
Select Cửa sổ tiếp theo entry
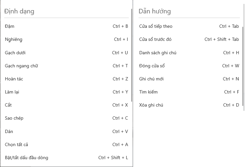click(189, 26)
